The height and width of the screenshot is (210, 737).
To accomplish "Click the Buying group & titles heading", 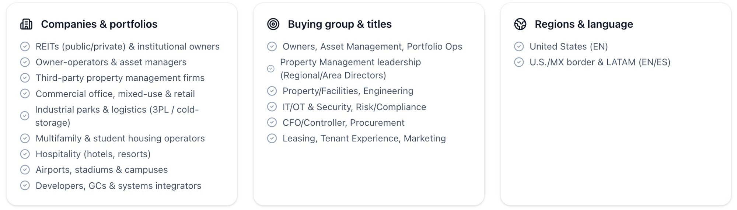I will tap(339, 24).
